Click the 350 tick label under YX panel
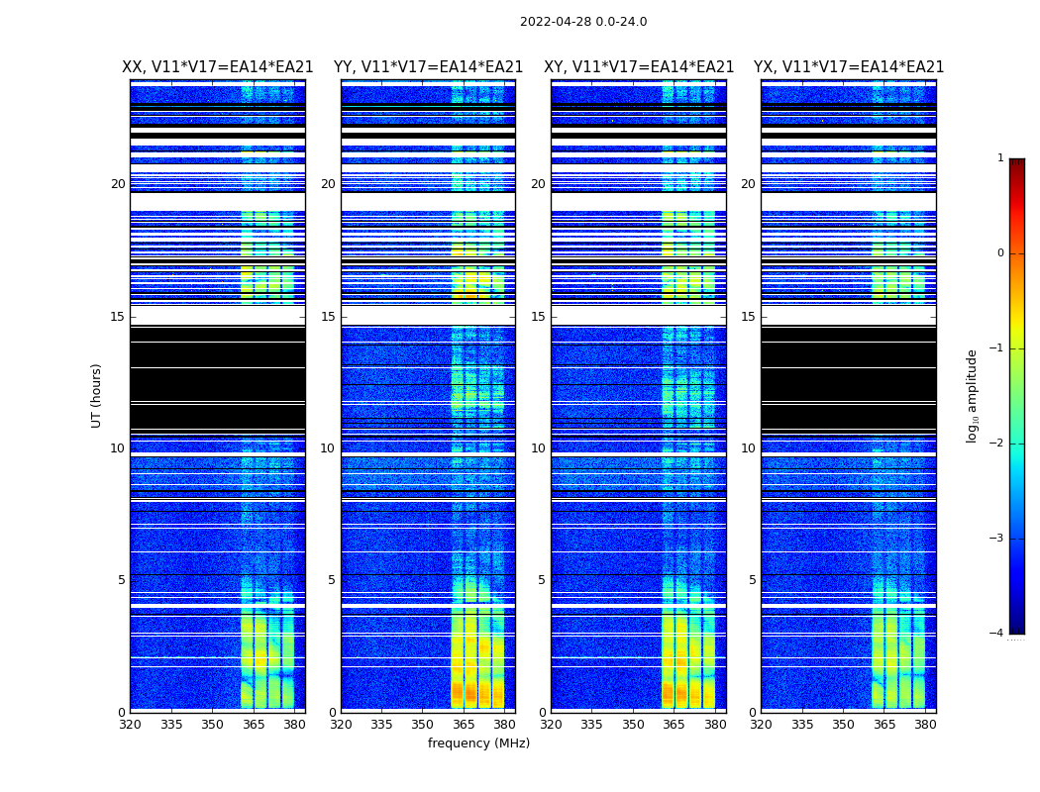Image resolution: width=1040 pixels, height=792 pixels. (x=843, y=724)
